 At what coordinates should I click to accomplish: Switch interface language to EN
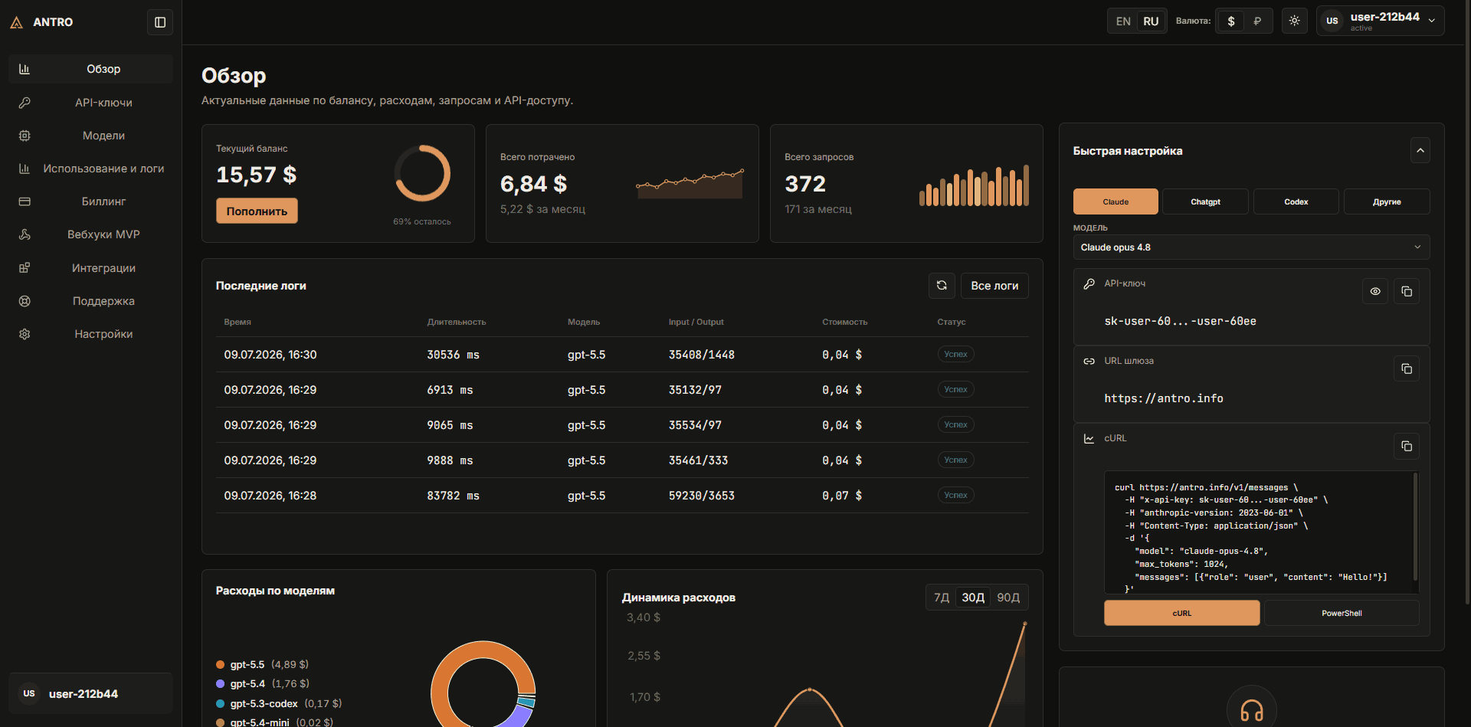1123,21
